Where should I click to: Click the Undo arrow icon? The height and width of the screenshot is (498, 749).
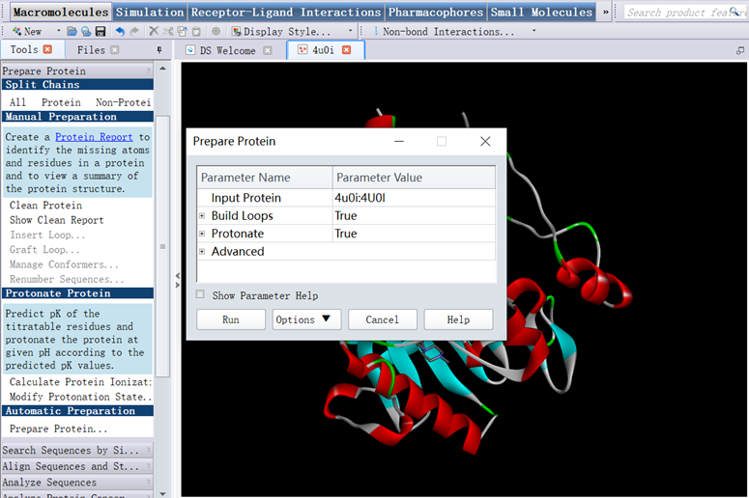tap(119, 32)
